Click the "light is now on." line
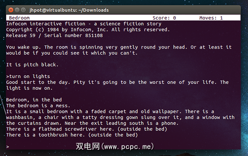Viewport: 248px width, 156px height. (29, 88)
